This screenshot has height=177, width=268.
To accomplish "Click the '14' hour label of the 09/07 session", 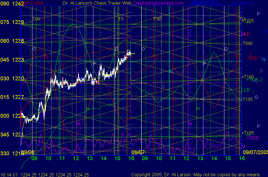I will click(214, 158).
